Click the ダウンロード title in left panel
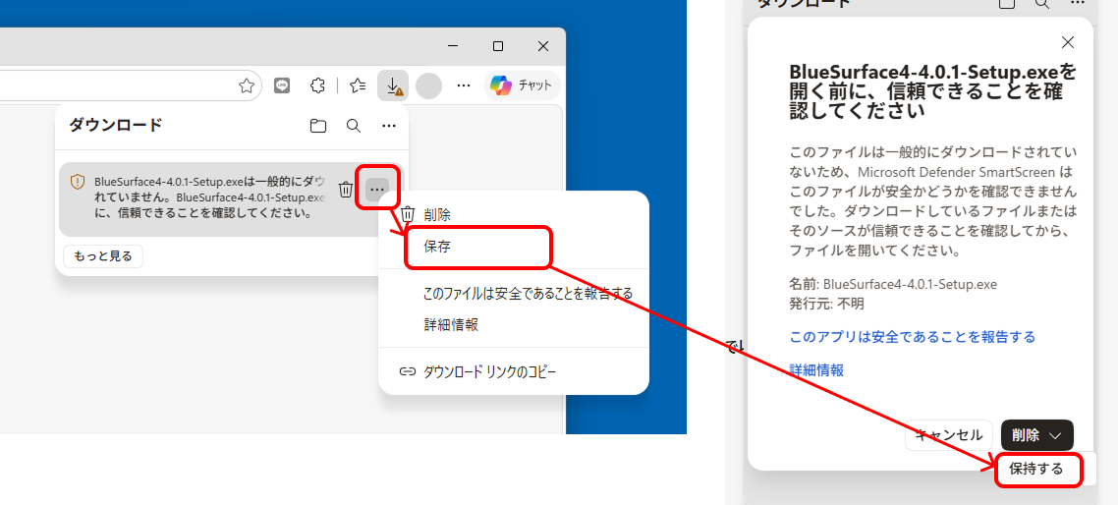The image size is (1118, 505). tap(116, 126)
